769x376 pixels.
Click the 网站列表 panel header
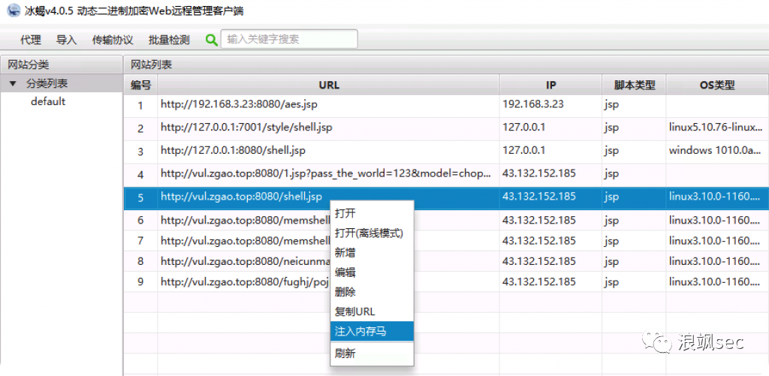coord(446,65)
